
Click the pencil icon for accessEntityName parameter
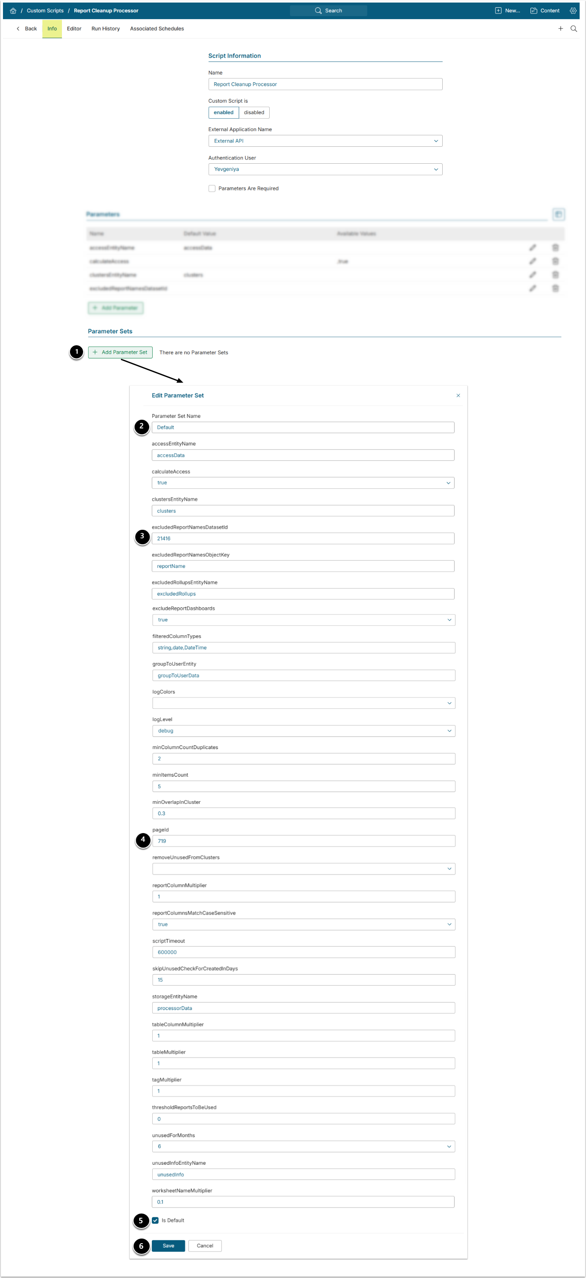click(533, 248)
